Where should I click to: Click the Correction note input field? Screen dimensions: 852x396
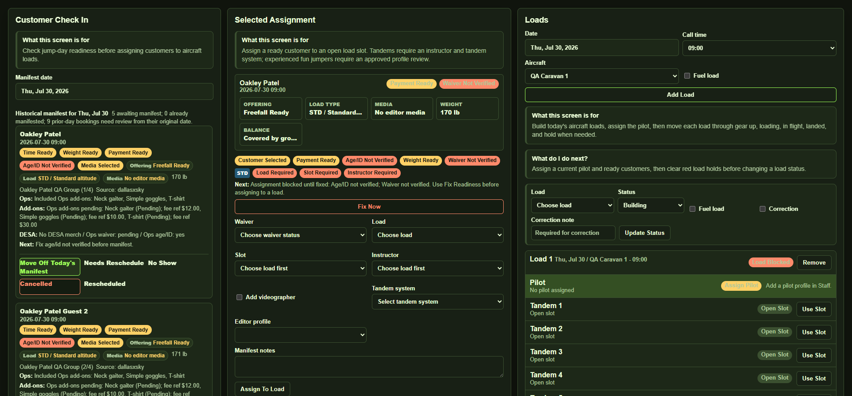pyautogui.click(x=573, y=233)
